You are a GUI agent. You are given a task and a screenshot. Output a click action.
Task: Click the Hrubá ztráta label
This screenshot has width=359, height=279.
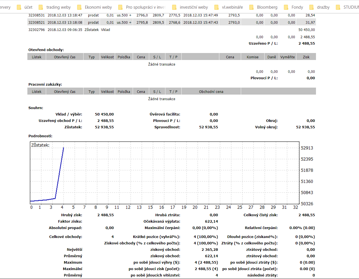168,215
